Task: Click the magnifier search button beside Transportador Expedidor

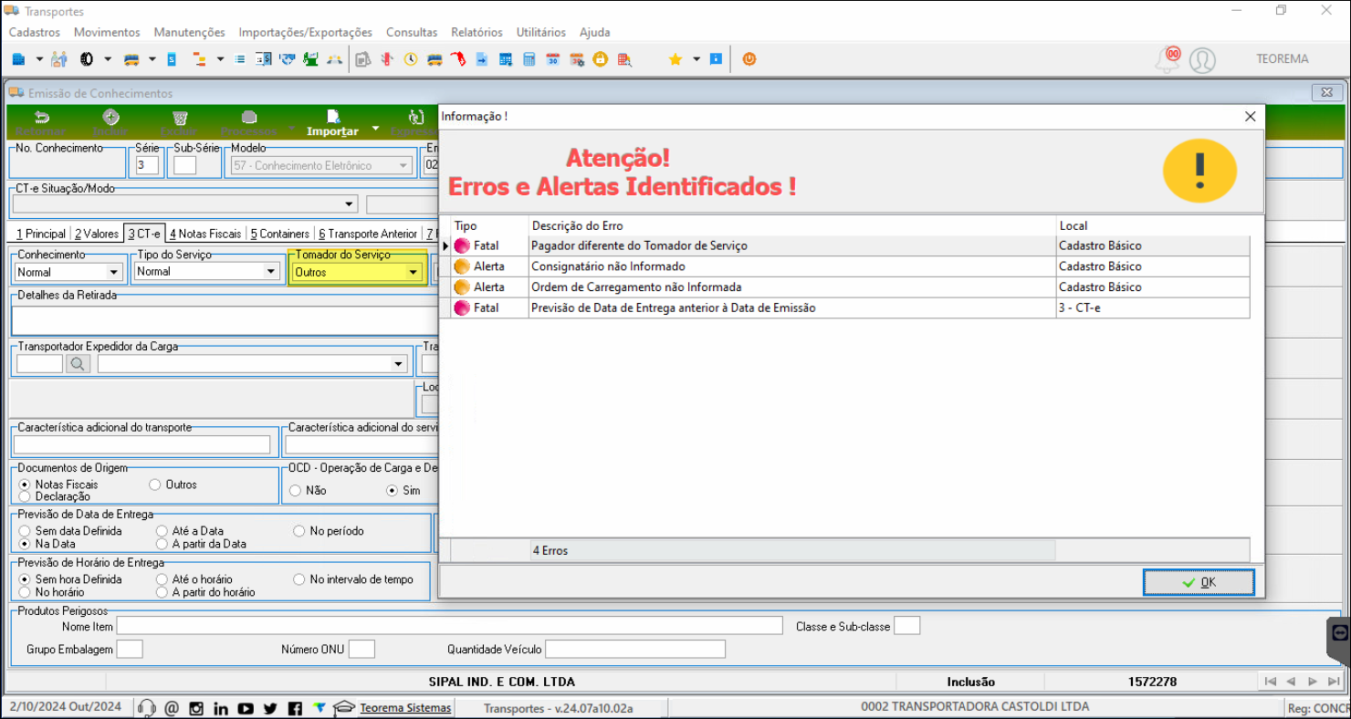Action: click(x=79, y=364)
